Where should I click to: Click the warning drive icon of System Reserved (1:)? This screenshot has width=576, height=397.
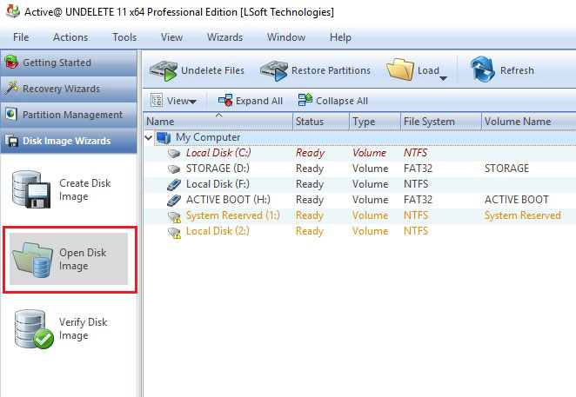point(174,216)
